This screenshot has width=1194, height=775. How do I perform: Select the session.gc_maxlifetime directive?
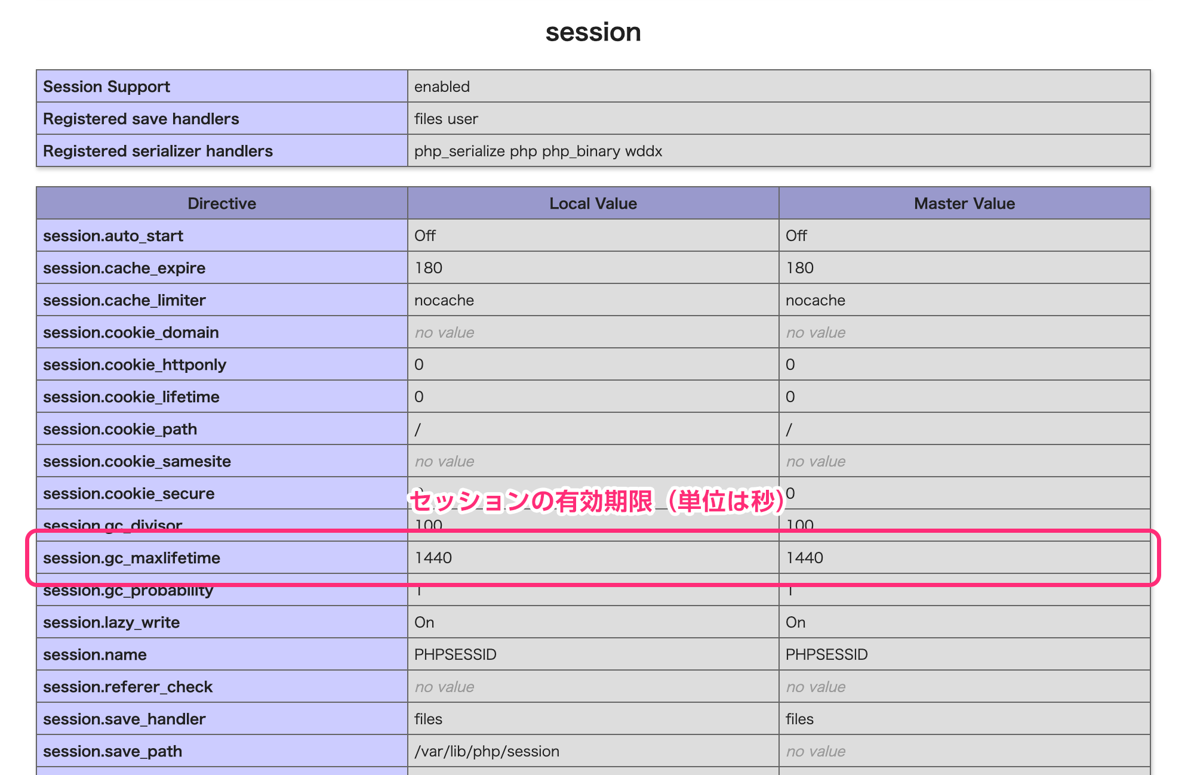131,558
